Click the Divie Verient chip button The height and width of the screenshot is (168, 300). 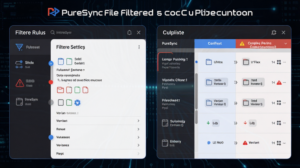click(x=216, y=82)
